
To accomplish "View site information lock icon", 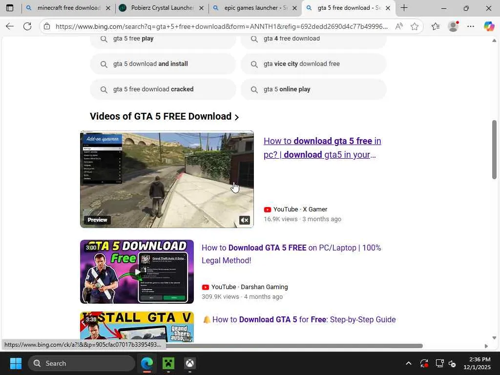I will click(x=47, y=26).
